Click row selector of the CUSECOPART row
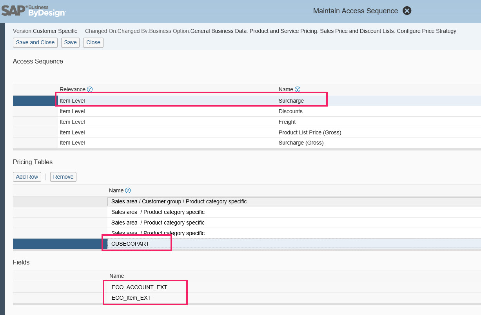The width and height of the screenshot is (481, 315). click(60, 244)
